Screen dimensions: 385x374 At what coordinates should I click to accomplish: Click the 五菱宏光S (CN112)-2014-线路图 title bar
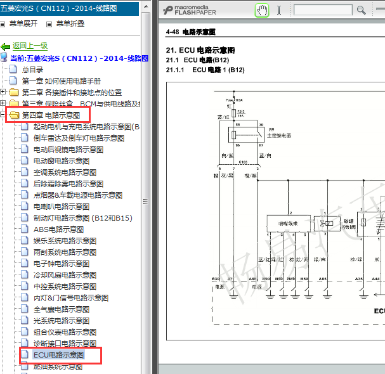pos(70,8)
